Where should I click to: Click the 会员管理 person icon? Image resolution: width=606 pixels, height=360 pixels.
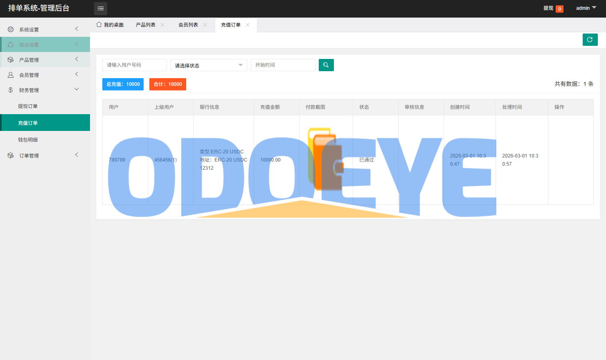coord(10,74)
